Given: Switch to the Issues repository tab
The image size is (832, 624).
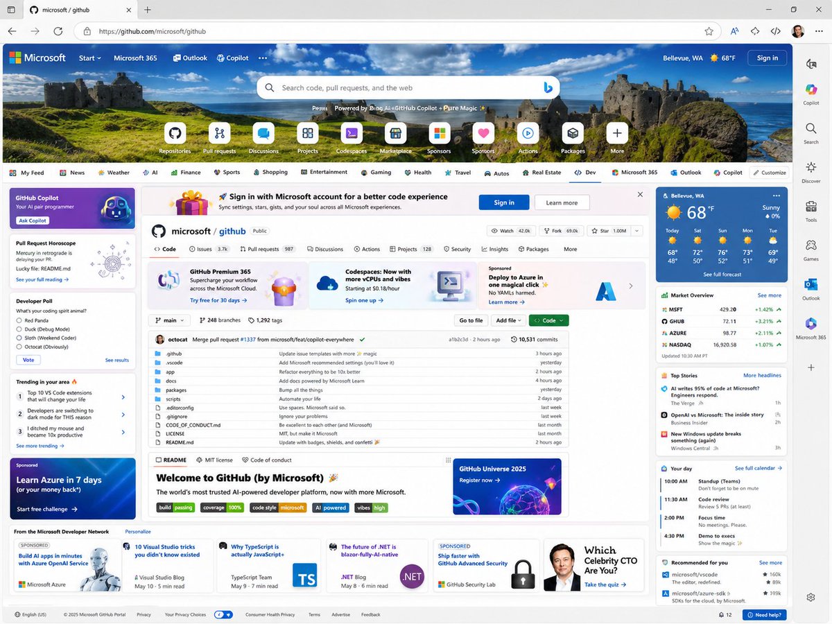Looking at the screenshot, I should click(209, 249).
